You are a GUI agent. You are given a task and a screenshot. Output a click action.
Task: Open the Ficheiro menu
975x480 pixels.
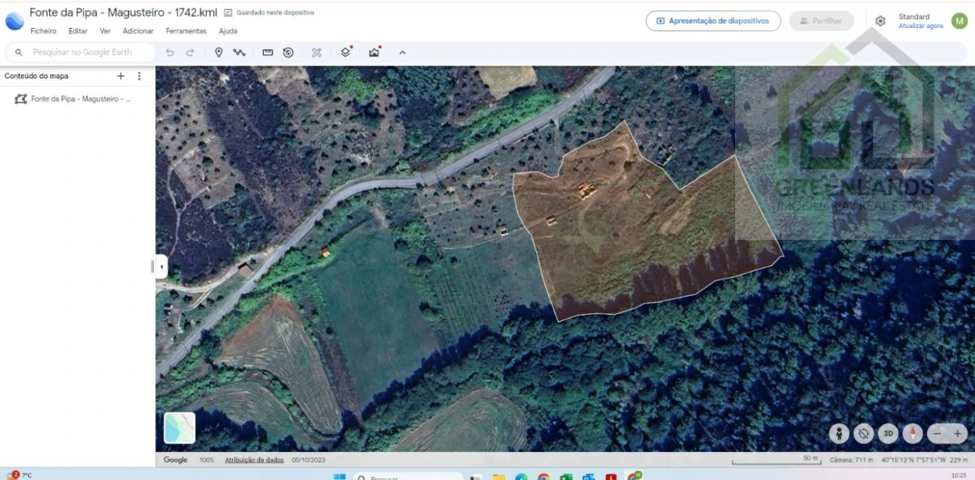43,31
